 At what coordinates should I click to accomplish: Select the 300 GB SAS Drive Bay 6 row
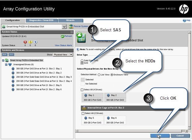coord(39,90)
